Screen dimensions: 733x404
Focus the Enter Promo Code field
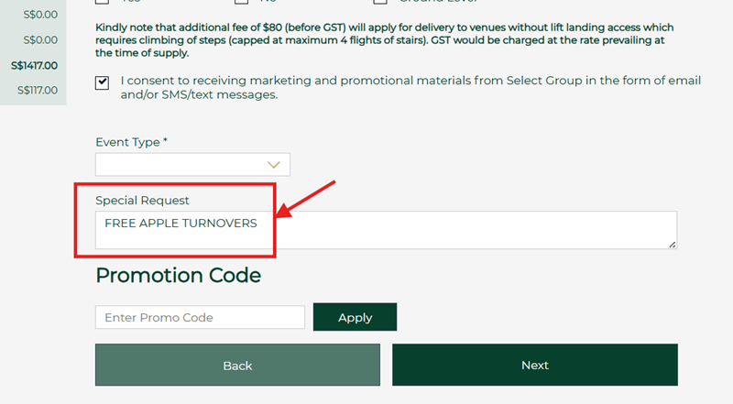tap(200, 318)
